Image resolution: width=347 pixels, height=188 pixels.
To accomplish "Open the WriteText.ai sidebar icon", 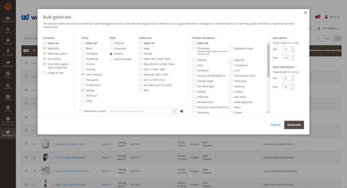I will (x=8, y=133).
